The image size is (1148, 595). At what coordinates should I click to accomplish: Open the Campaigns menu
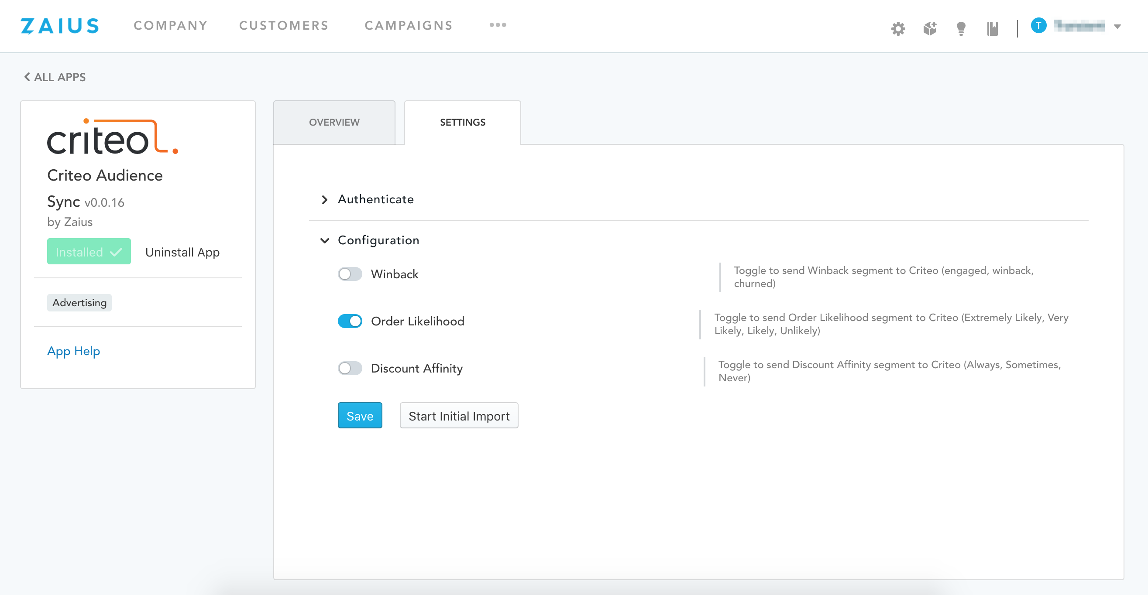409,25
